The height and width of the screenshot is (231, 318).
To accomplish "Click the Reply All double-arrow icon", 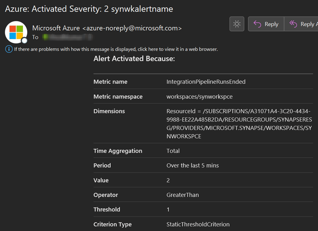I will coord(295,24).
